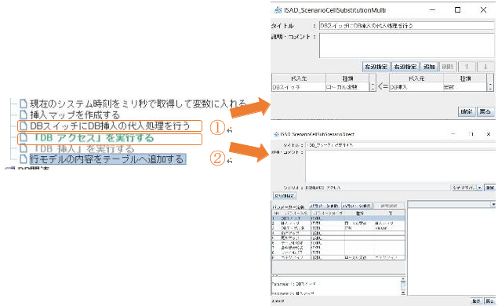Select the first highlighted row in parameter table
The width and height of the screenshot is (498, 306).
[x=338, y=219]
